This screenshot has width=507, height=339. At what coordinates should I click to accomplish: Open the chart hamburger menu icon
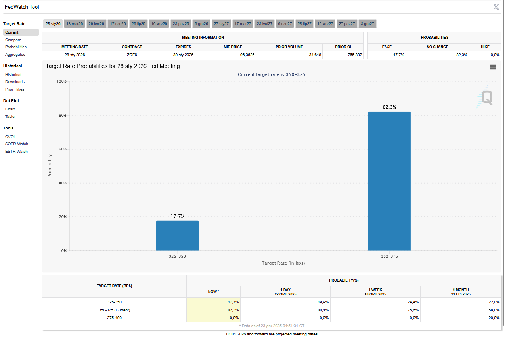(493, 67)
